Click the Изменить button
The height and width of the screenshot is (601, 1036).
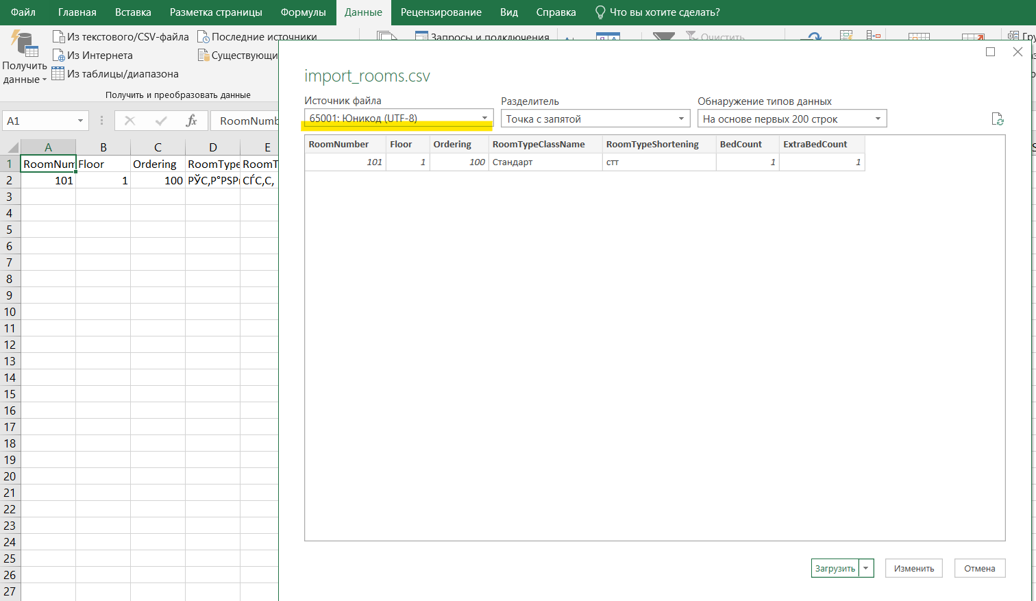click(913, 568)
